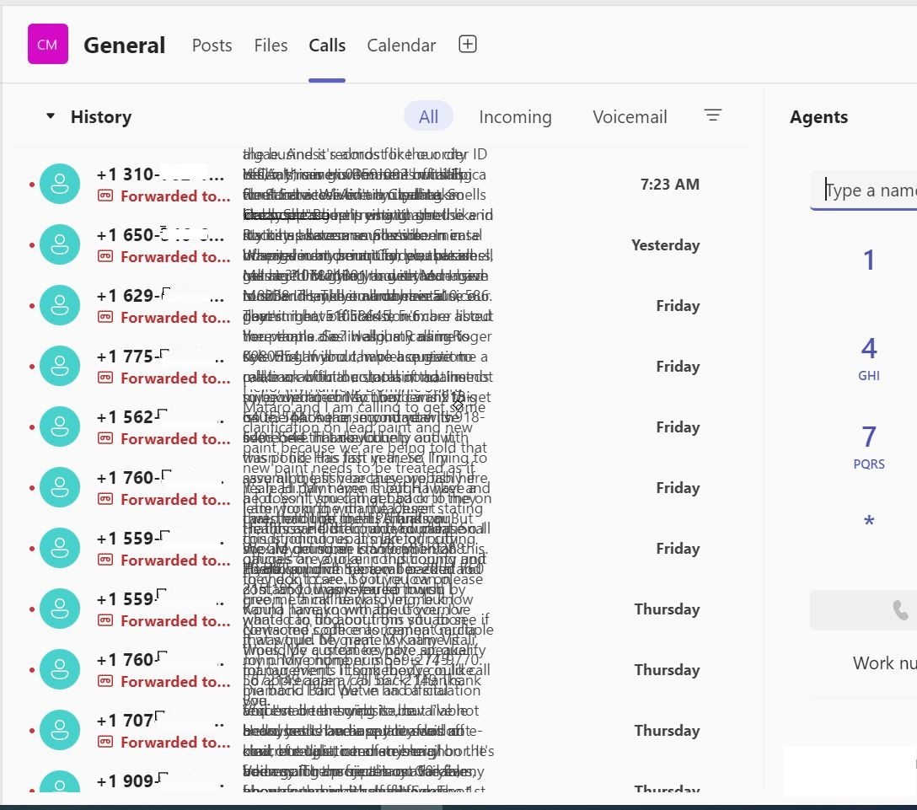The width and height of the screenshot is (917, 810).
Task: Show All calls in history
Action: click(428, 116)
